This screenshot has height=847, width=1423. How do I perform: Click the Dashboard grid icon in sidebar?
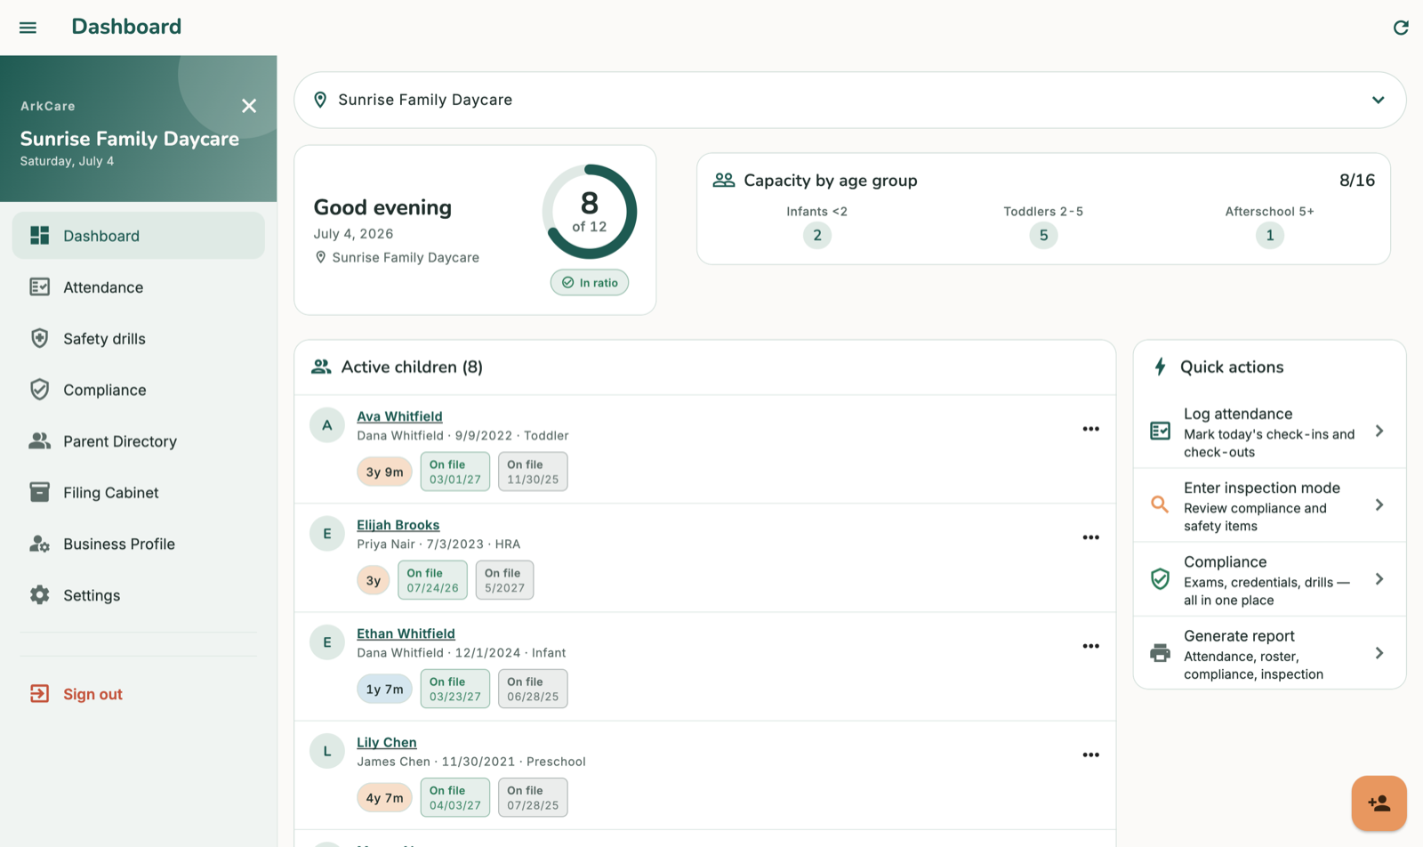point(40,235)
